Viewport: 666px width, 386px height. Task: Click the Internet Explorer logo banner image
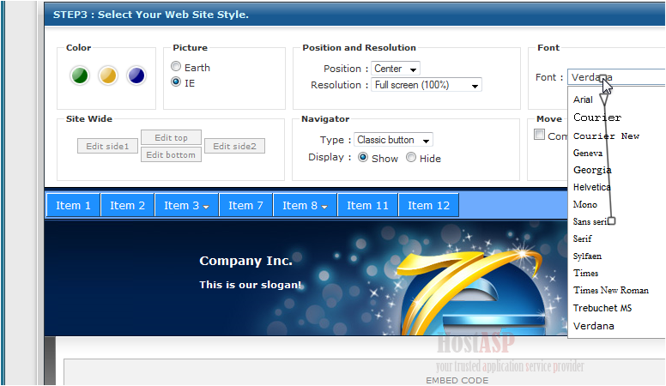point(471,293)
